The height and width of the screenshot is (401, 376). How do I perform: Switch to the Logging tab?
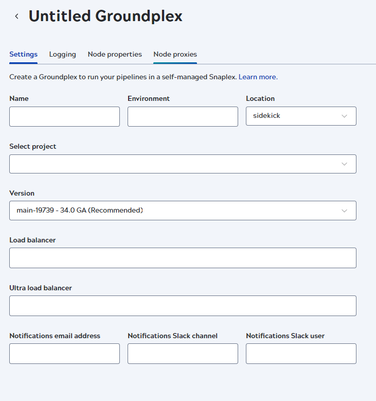[x=63, y=55]
